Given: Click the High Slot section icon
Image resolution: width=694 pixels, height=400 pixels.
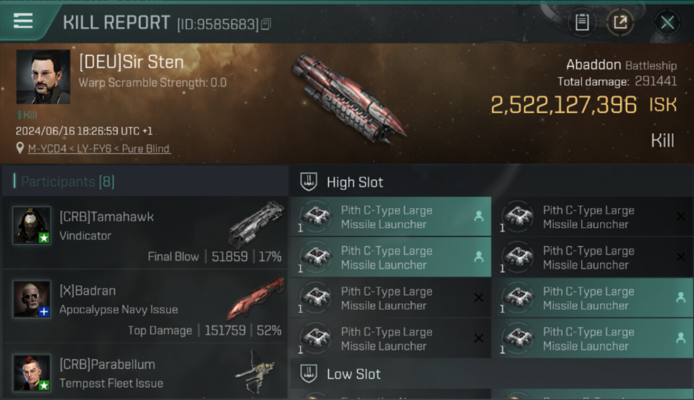Looking at the screenshot, I should (x=309, y=182).
